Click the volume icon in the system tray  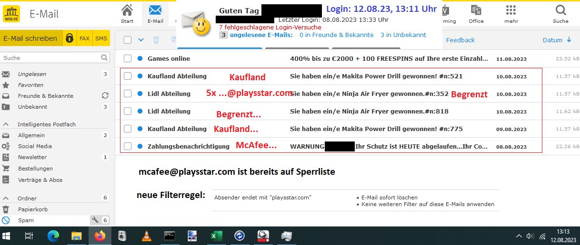pos(531,236)
